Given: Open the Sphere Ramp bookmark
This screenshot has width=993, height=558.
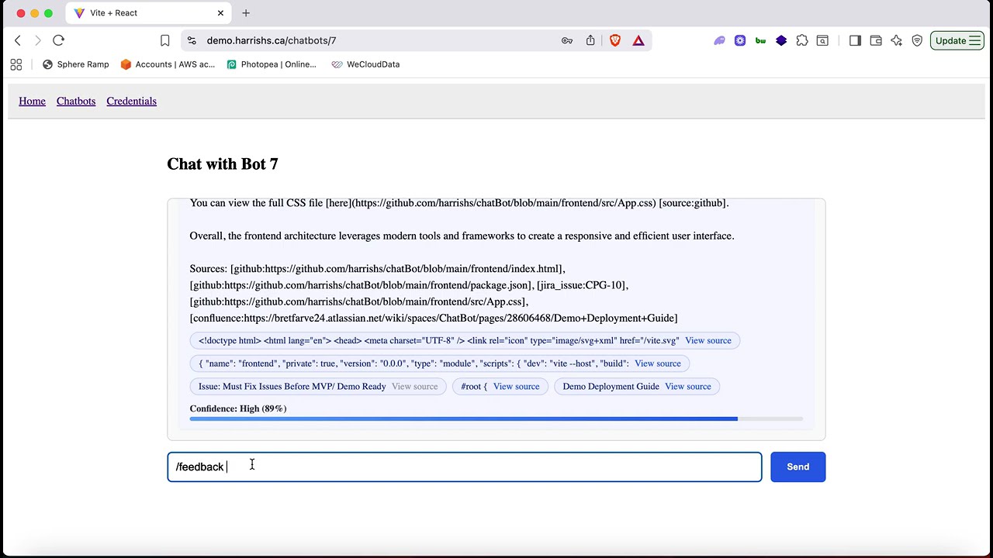Looking at the screenshot, I should click(75, 64).
